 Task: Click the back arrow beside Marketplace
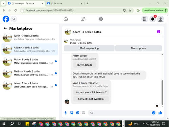coord(5,28)
